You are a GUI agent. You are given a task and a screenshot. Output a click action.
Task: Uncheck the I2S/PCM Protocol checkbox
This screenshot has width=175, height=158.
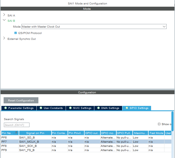[x=16, y=33]
